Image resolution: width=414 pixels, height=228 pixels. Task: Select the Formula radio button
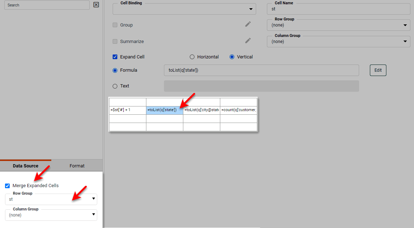pos(115,70)
